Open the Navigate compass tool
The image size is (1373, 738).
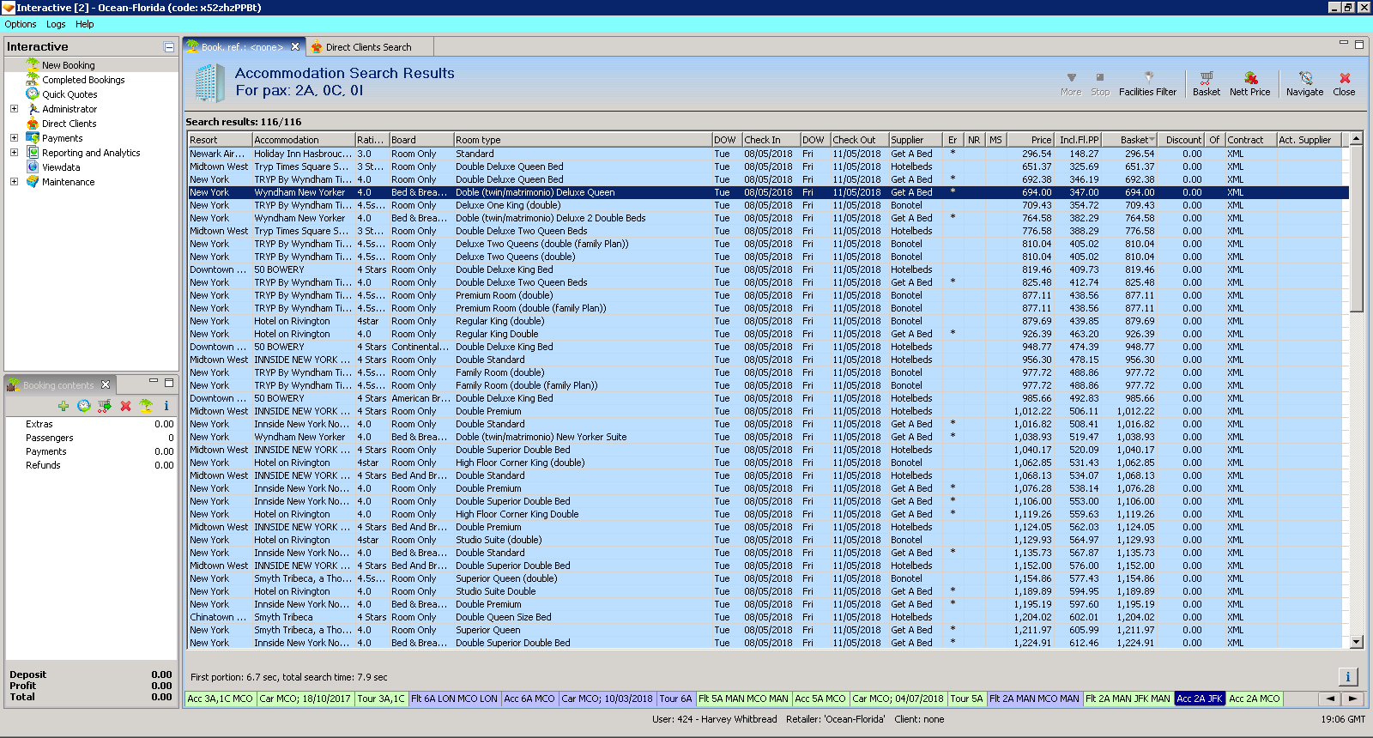pos(1304,83)
